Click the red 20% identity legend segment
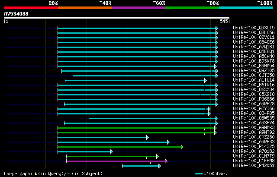The width and height of the screenshot is (277, 177). coord(31,8)
